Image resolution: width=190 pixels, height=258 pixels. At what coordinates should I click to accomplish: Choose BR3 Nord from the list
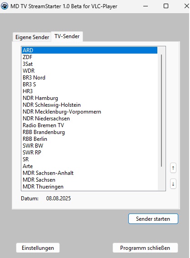(89, 78)
